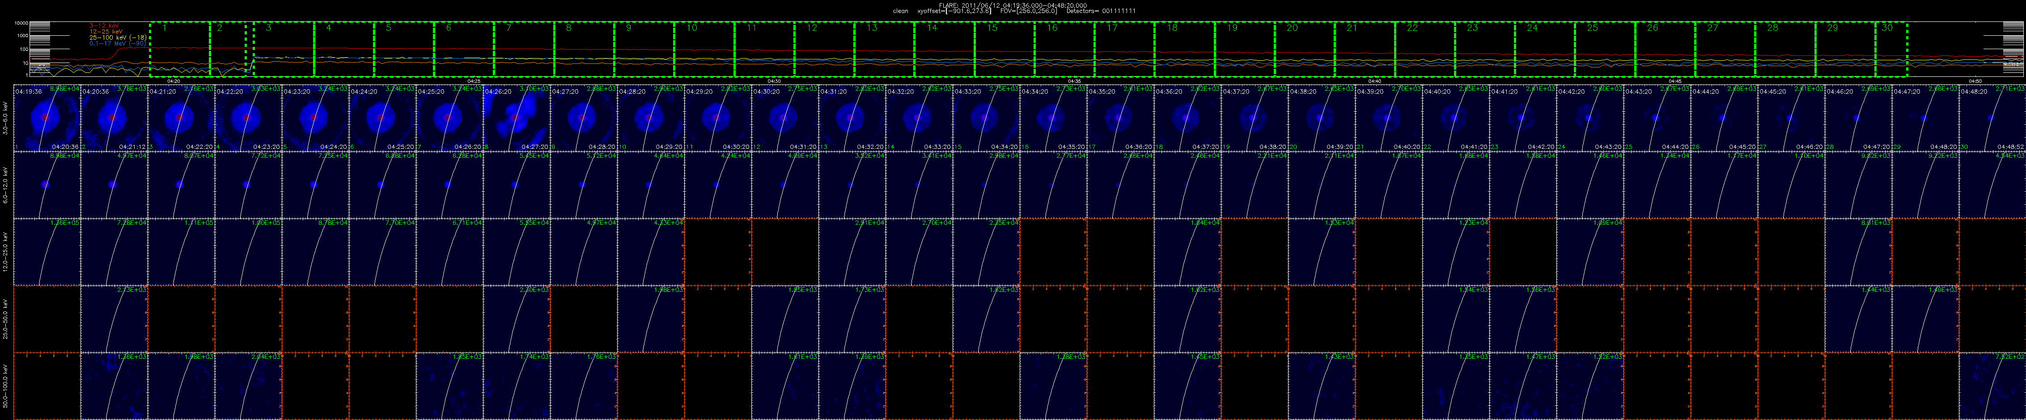
Task: Click the red '3-12 keV' legend entry
Action: pos(105,25)
